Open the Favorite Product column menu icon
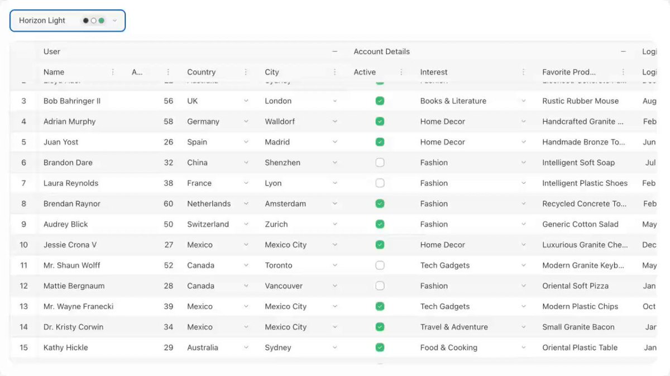Image resolution: width=670 pixels, height=376 pixels. (623, 72)
